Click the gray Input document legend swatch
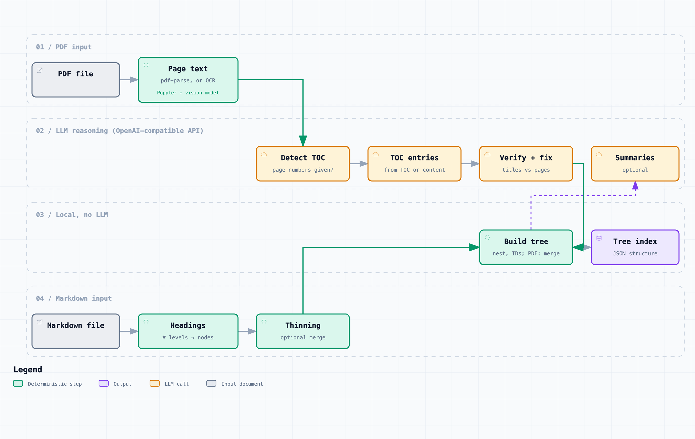This screenshot has height=439, width=695. [211, 383]
